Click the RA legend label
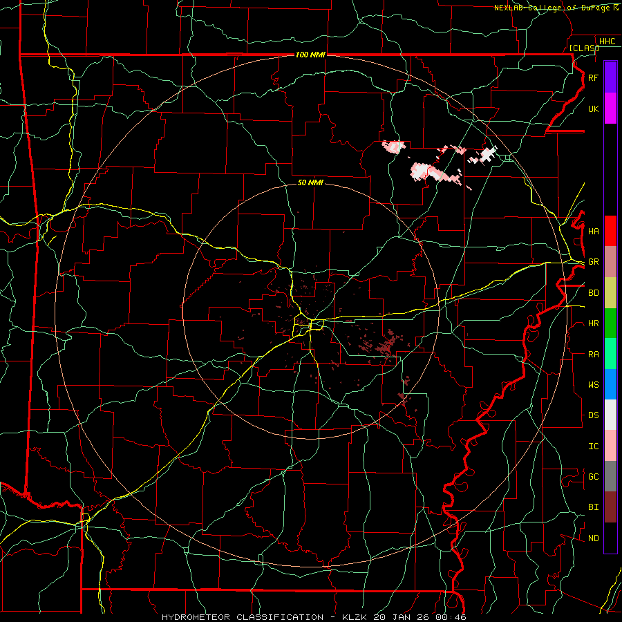 pos(593,355)
